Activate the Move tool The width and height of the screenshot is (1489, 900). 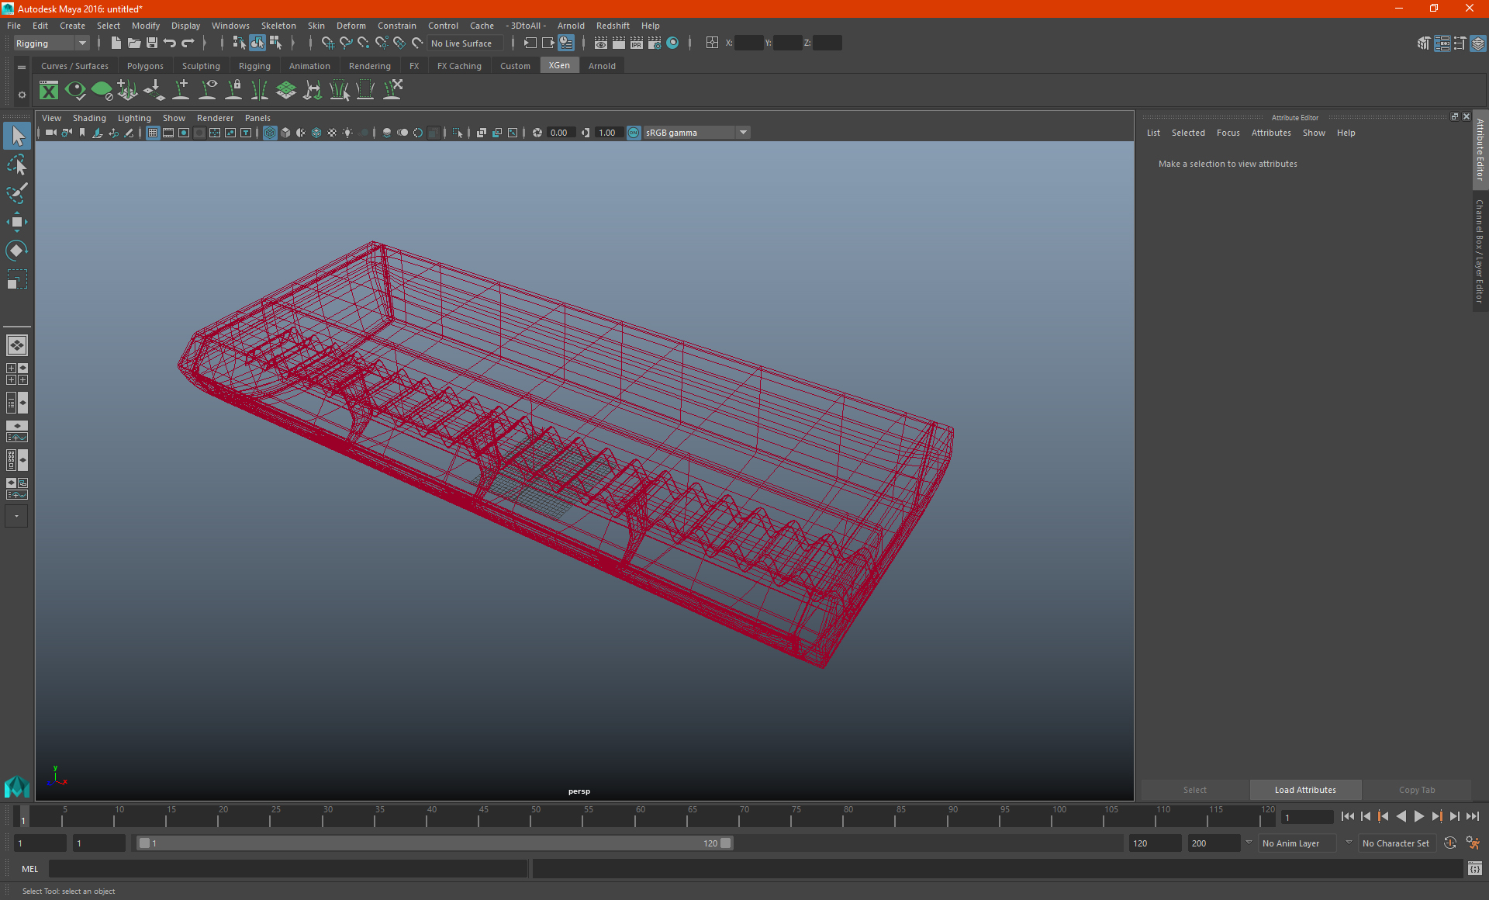tap(17, 222)
